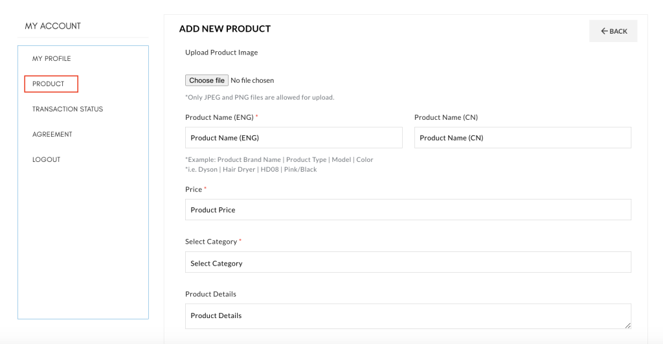Expand the Select Category dropdown
The height and width of the screenshot is (344, 663).
coord(408,262)
